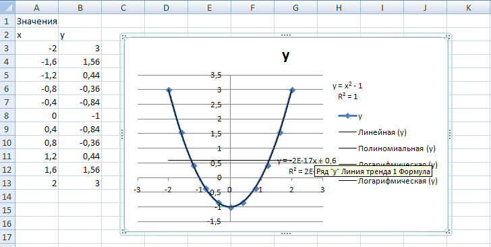Image resolution: width=491 pixels, height=247 pixels.
Task: Select row header 17
Action: 7,238
